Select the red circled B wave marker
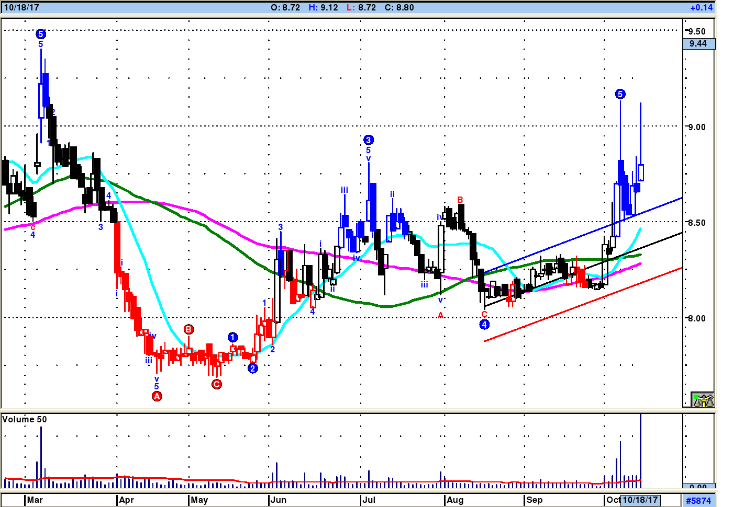This screenshot has width=733, height=507. tap(189, 329)
